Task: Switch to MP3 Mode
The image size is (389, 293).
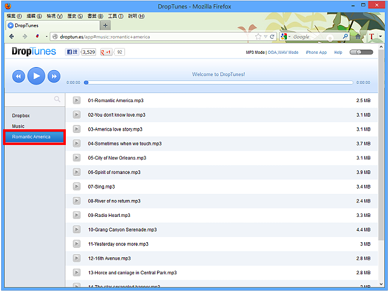Action: click(255, 53)
